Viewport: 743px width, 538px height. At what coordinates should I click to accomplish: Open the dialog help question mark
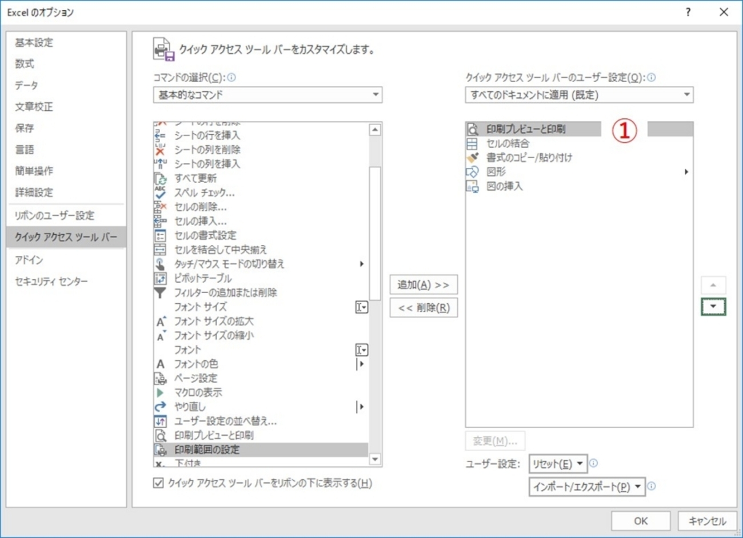(688, 12)
